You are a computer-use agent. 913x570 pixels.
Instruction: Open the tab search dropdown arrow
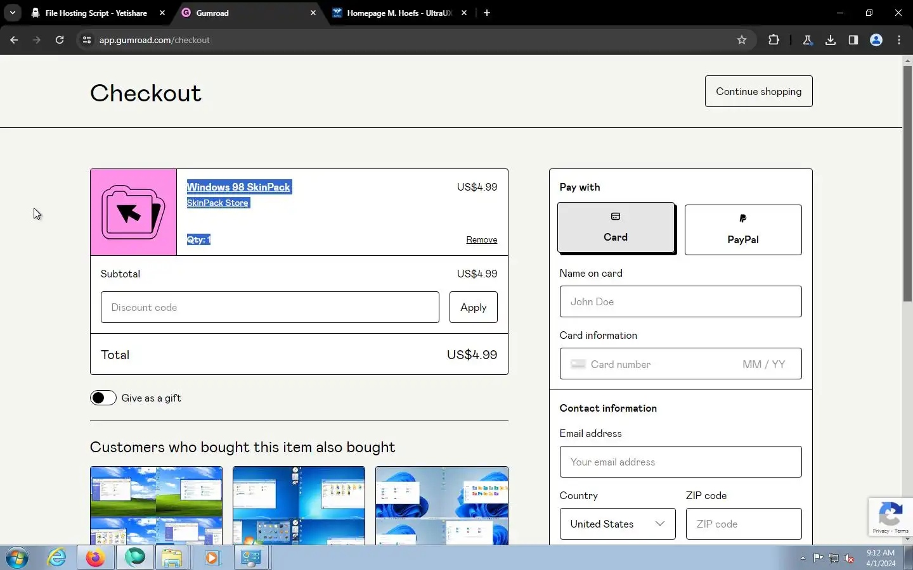click(13, 13)
